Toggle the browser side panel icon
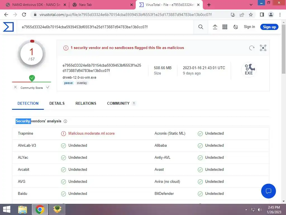The width and height of the screenshot is (286, 215). click(262, 15)
